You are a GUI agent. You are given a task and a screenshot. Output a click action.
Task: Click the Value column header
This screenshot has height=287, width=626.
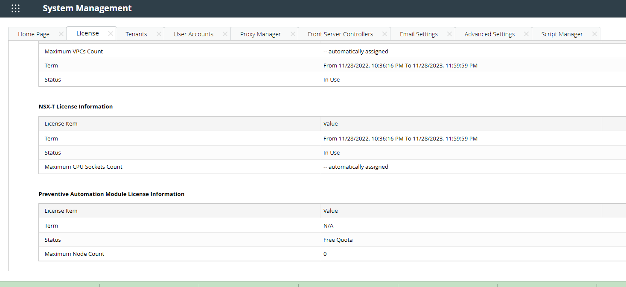330,123
